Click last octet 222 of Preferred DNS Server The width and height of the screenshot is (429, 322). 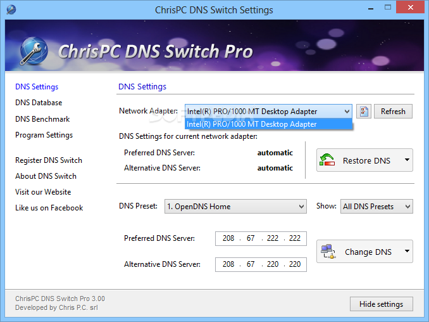tap(295, 238)
